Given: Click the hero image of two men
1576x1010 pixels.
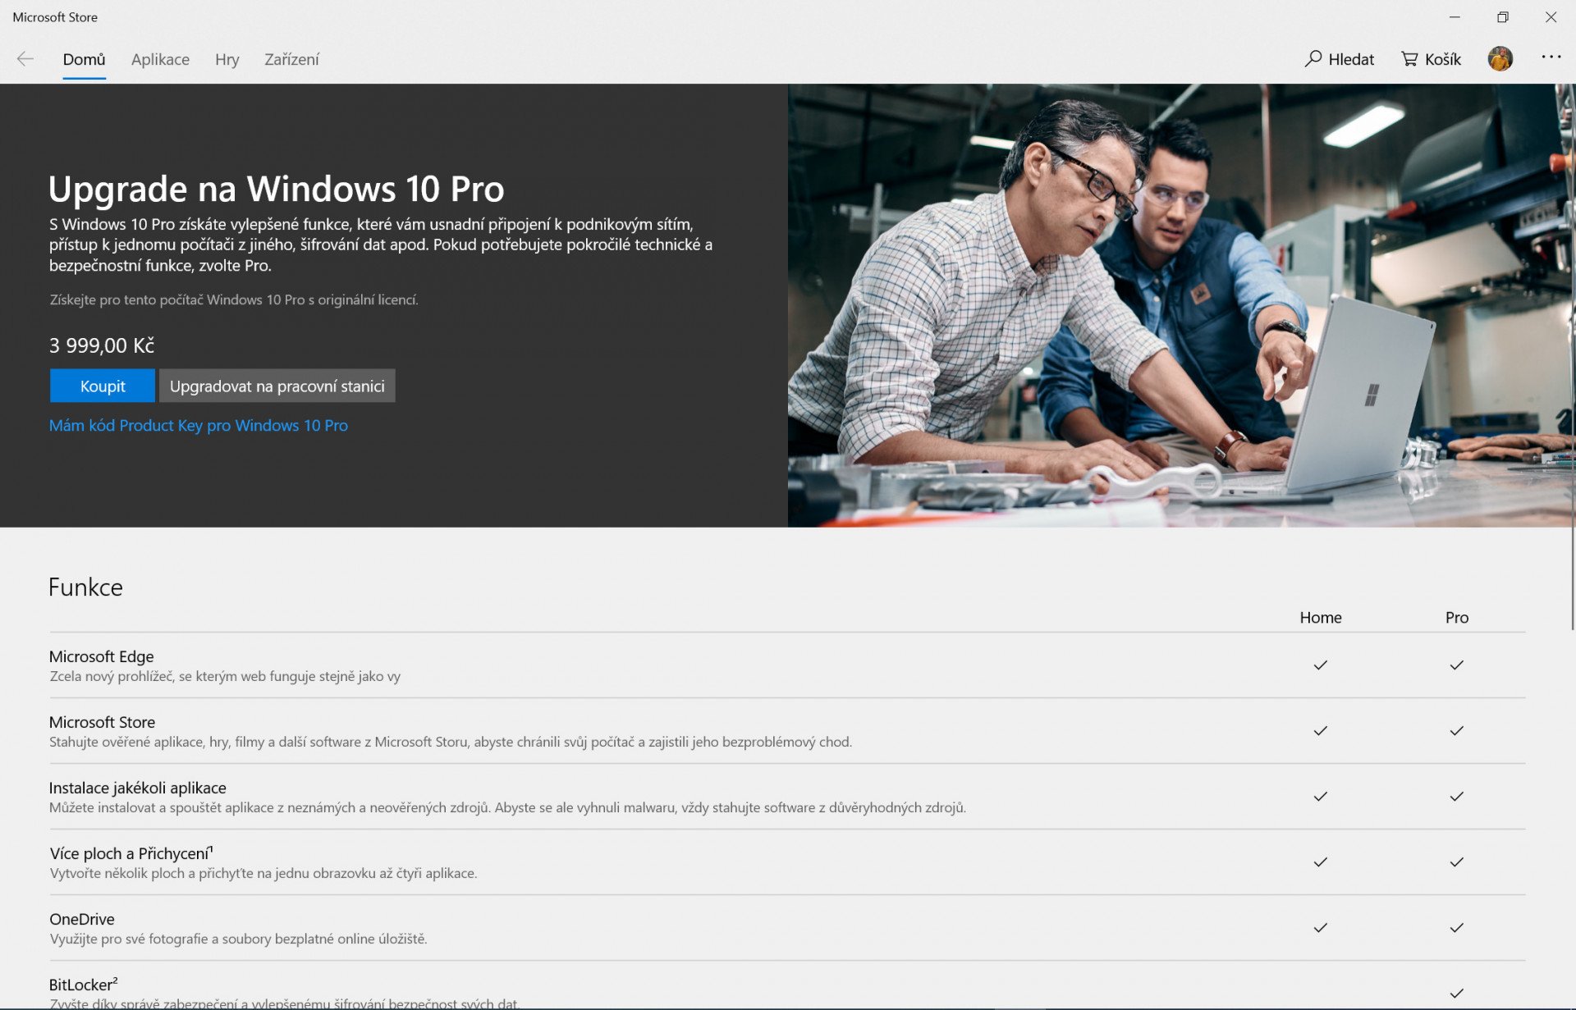Looking at the screenshot, I should 1180,305.
